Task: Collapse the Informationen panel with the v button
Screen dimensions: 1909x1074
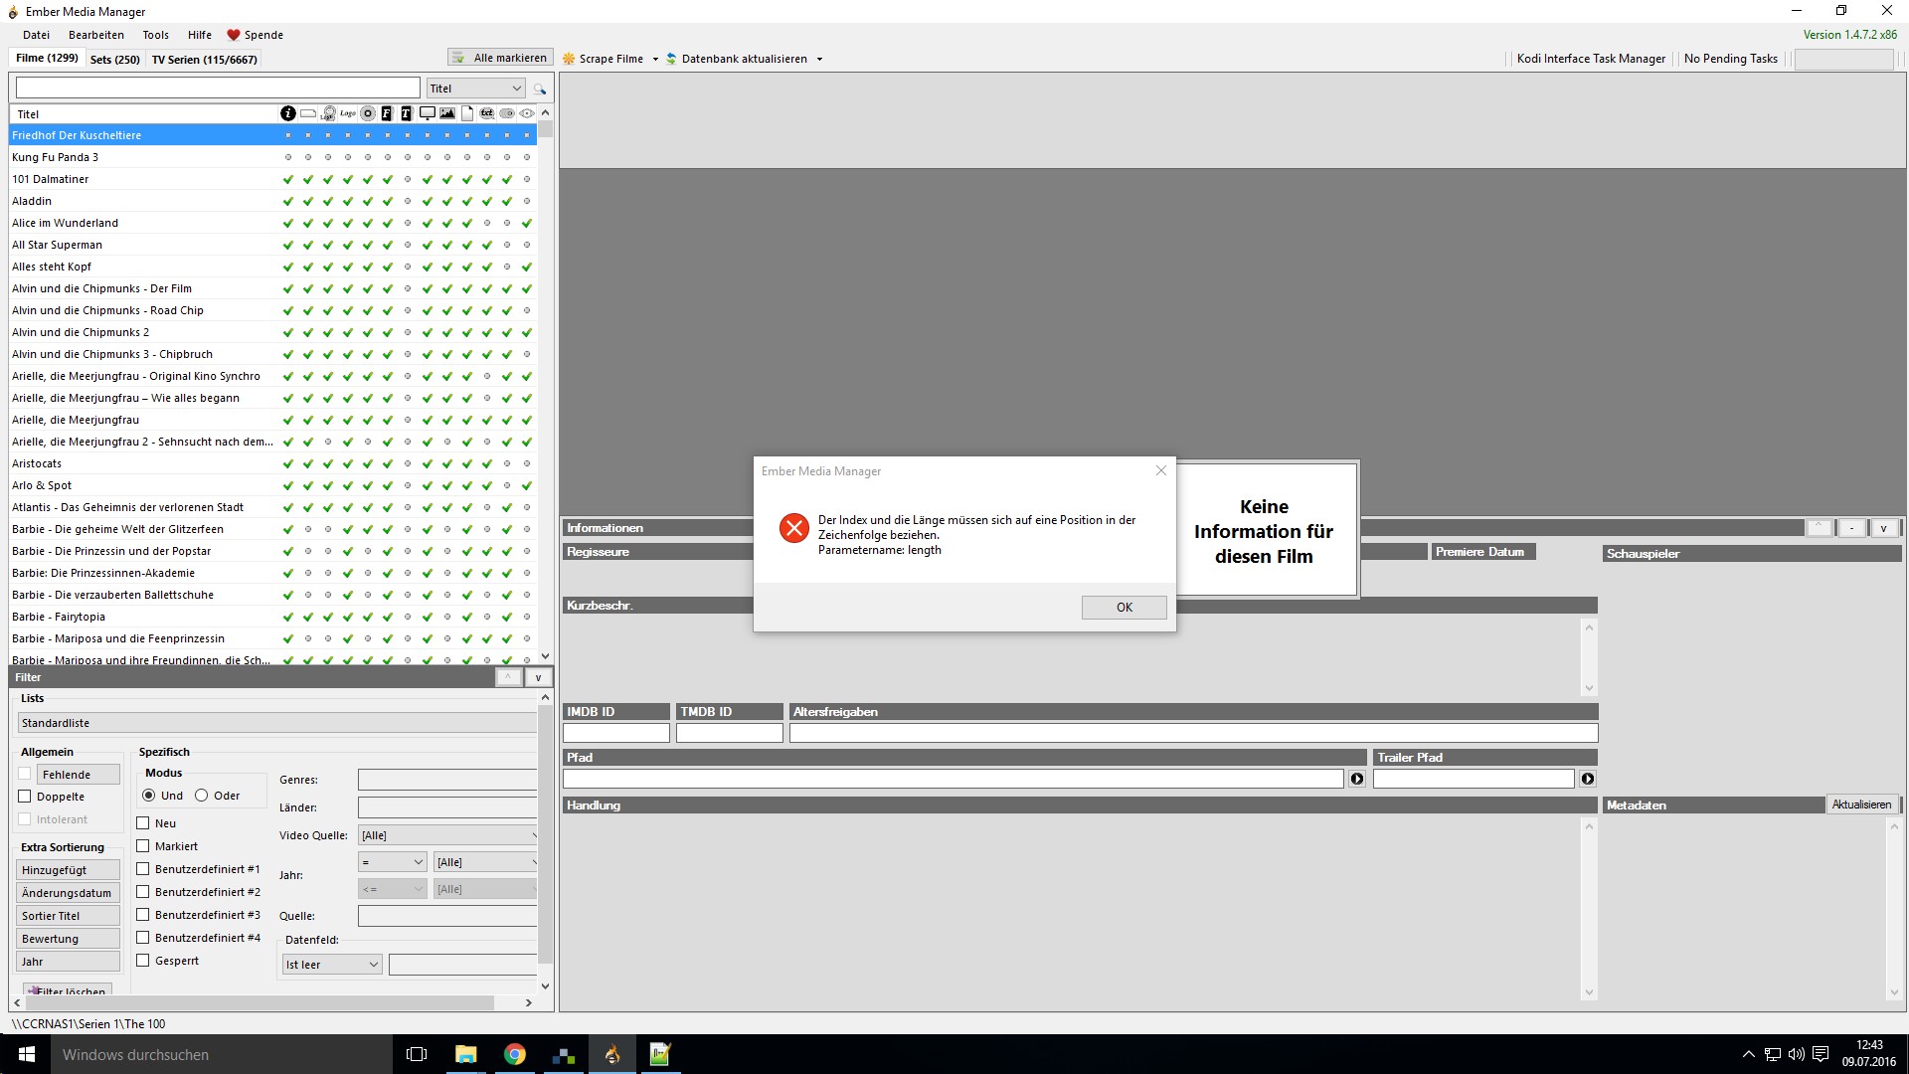Action: click(x=1883, y=528)
